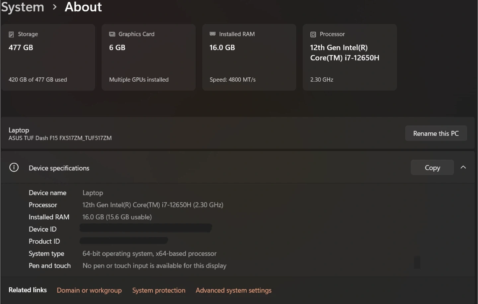
Task: Open Advanced system settings link
Action: coord(233,290)
